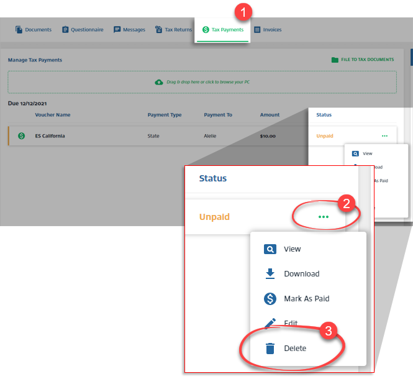Image resolution: width=413 pixels, height=379 pixels.
Task: Click the Manage Tax Payments heading
Action: point(35,60)
